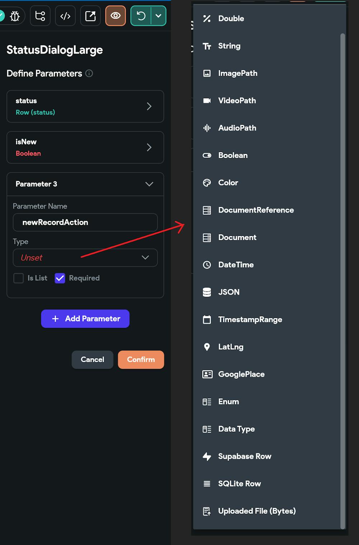Collapse the Parameter 3 section

149,184
